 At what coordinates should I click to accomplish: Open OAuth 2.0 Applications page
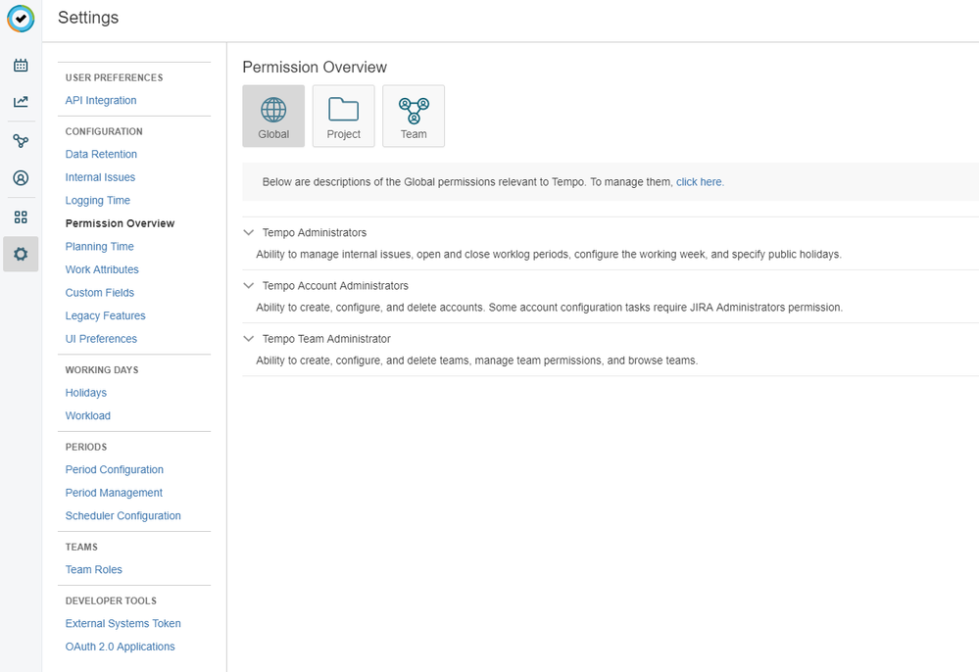[x=120, y=647]
